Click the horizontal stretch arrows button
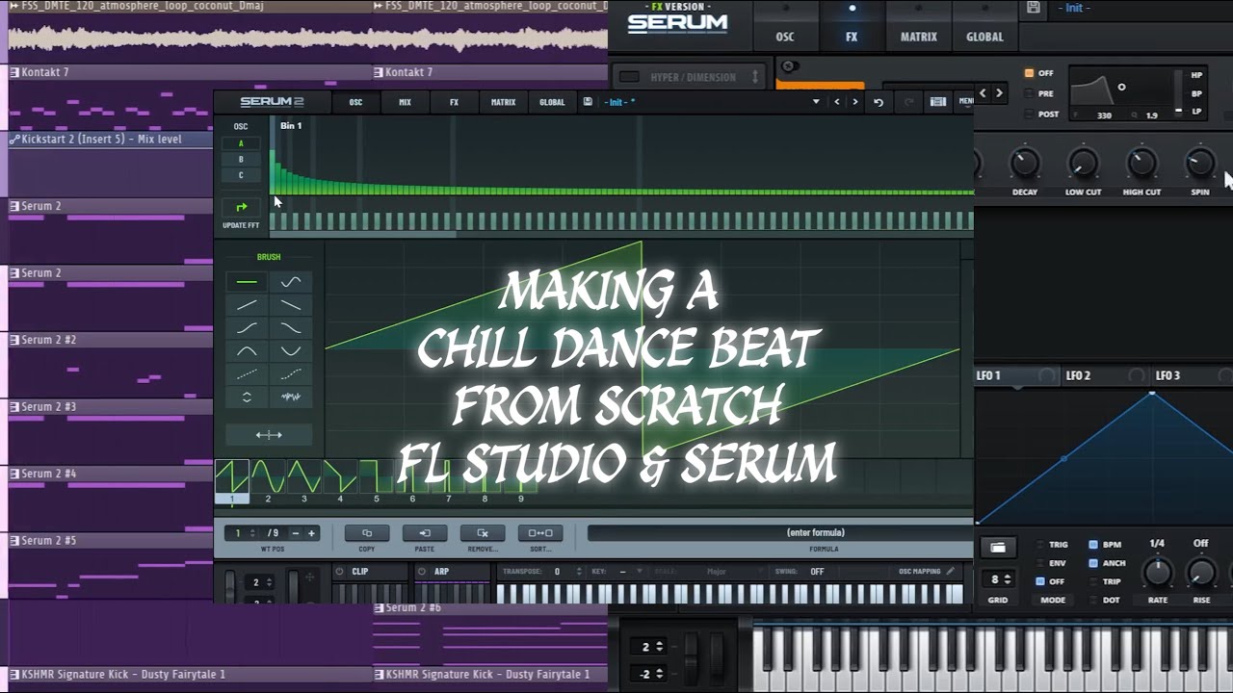1233x693 pixels. tap(269, 435)
